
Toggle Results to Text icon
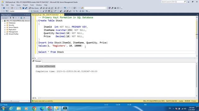(x=65, y=11)
